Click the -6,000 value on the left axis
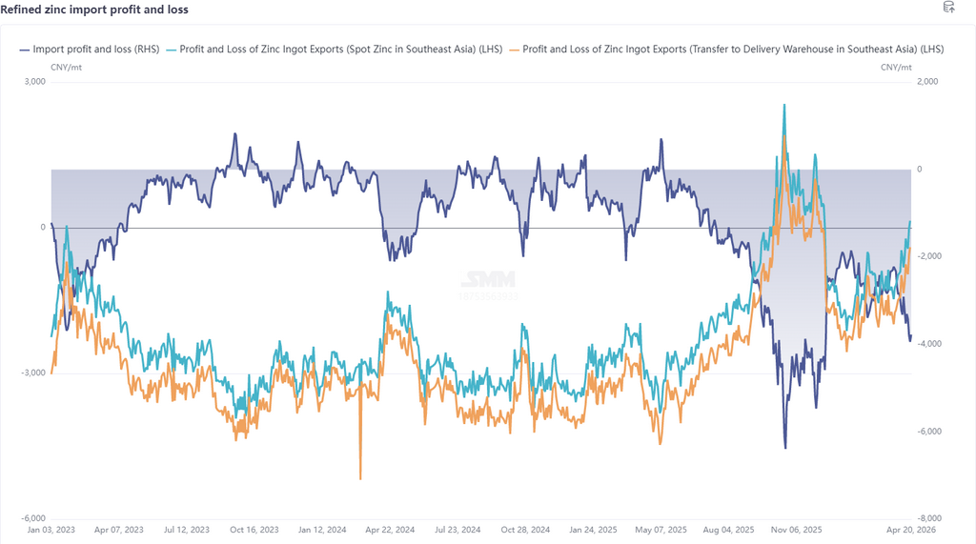Viewport: 976px width, 544px height. point(32,518)
